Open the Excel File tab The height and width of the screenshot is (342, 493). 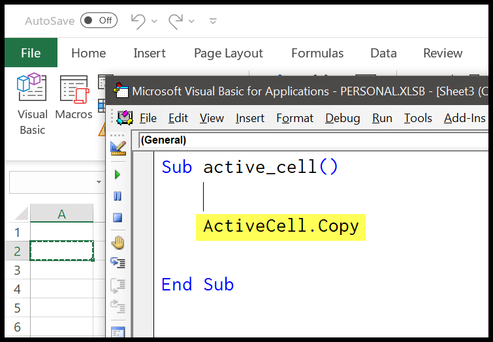tap(31, 53)
